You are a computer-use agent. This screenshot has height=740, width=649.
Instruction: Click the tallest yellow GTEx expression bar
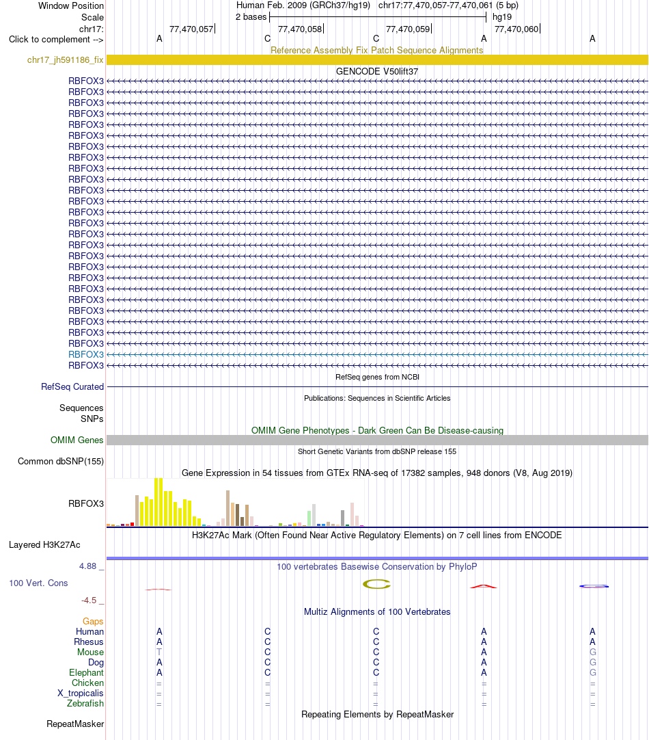tap(158, 502)
